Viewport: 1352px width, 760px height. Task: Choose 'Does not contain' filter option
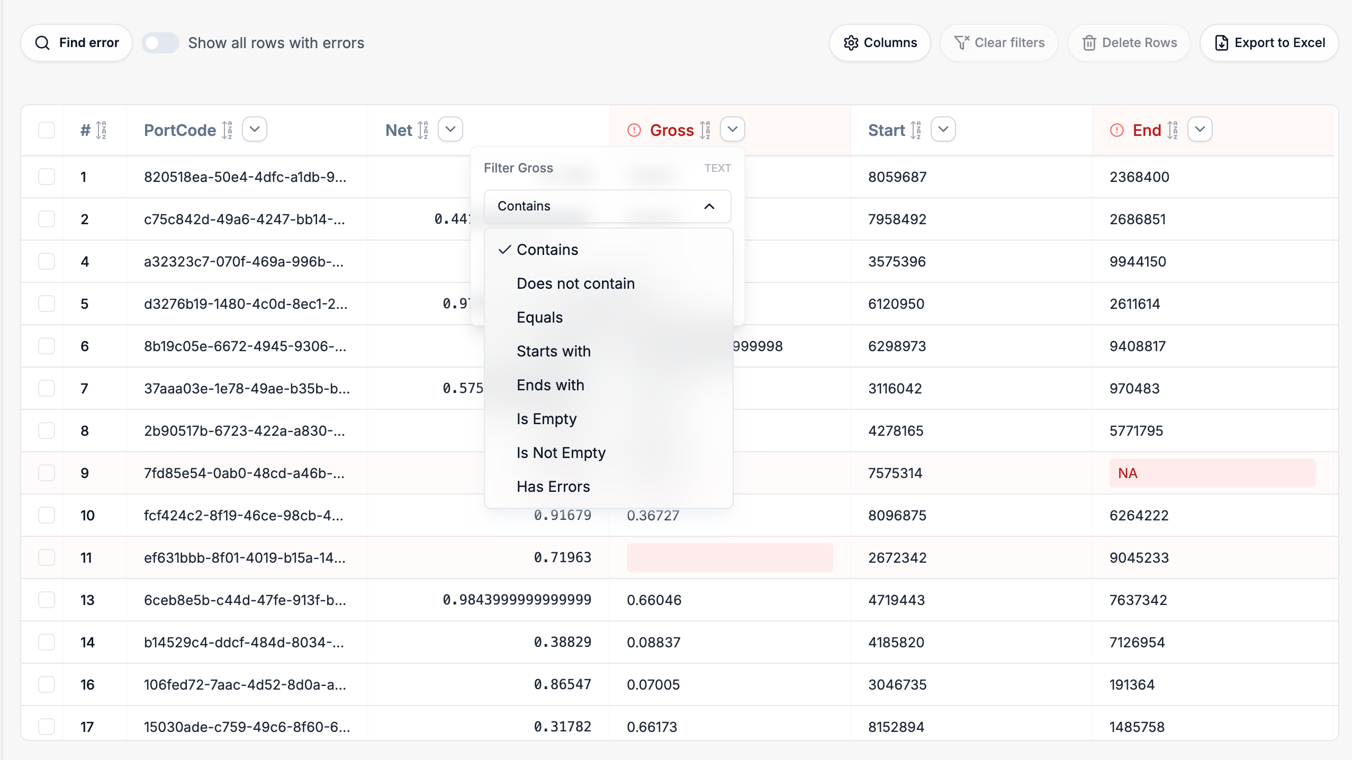[x=575, y=283]
